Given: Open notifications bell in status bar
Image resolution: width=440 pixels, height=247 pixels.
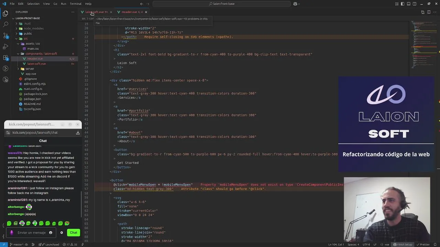Looking at the screenshot, I should (x=435, y=245).
